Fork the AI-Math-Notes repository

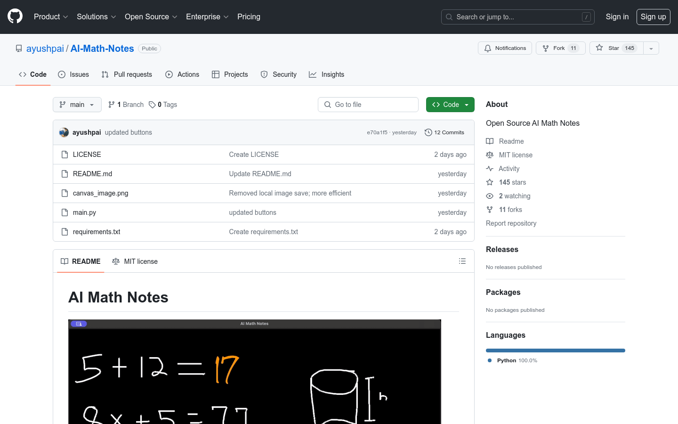(x=560, y=48)
